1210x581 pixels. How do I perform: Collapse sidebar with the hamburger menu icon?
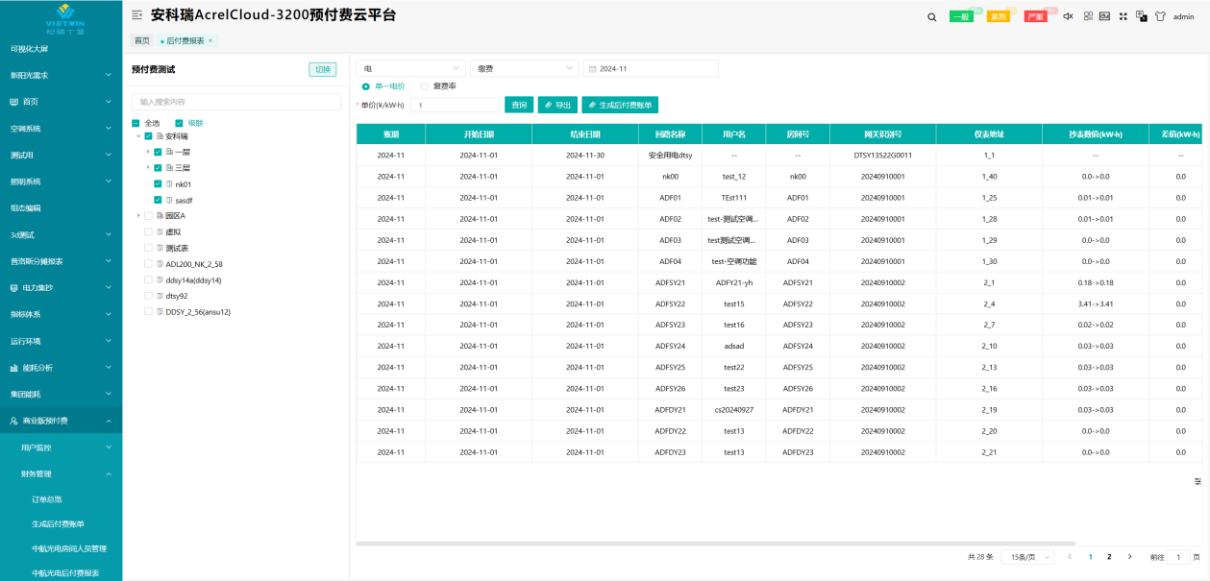[136, 15]
